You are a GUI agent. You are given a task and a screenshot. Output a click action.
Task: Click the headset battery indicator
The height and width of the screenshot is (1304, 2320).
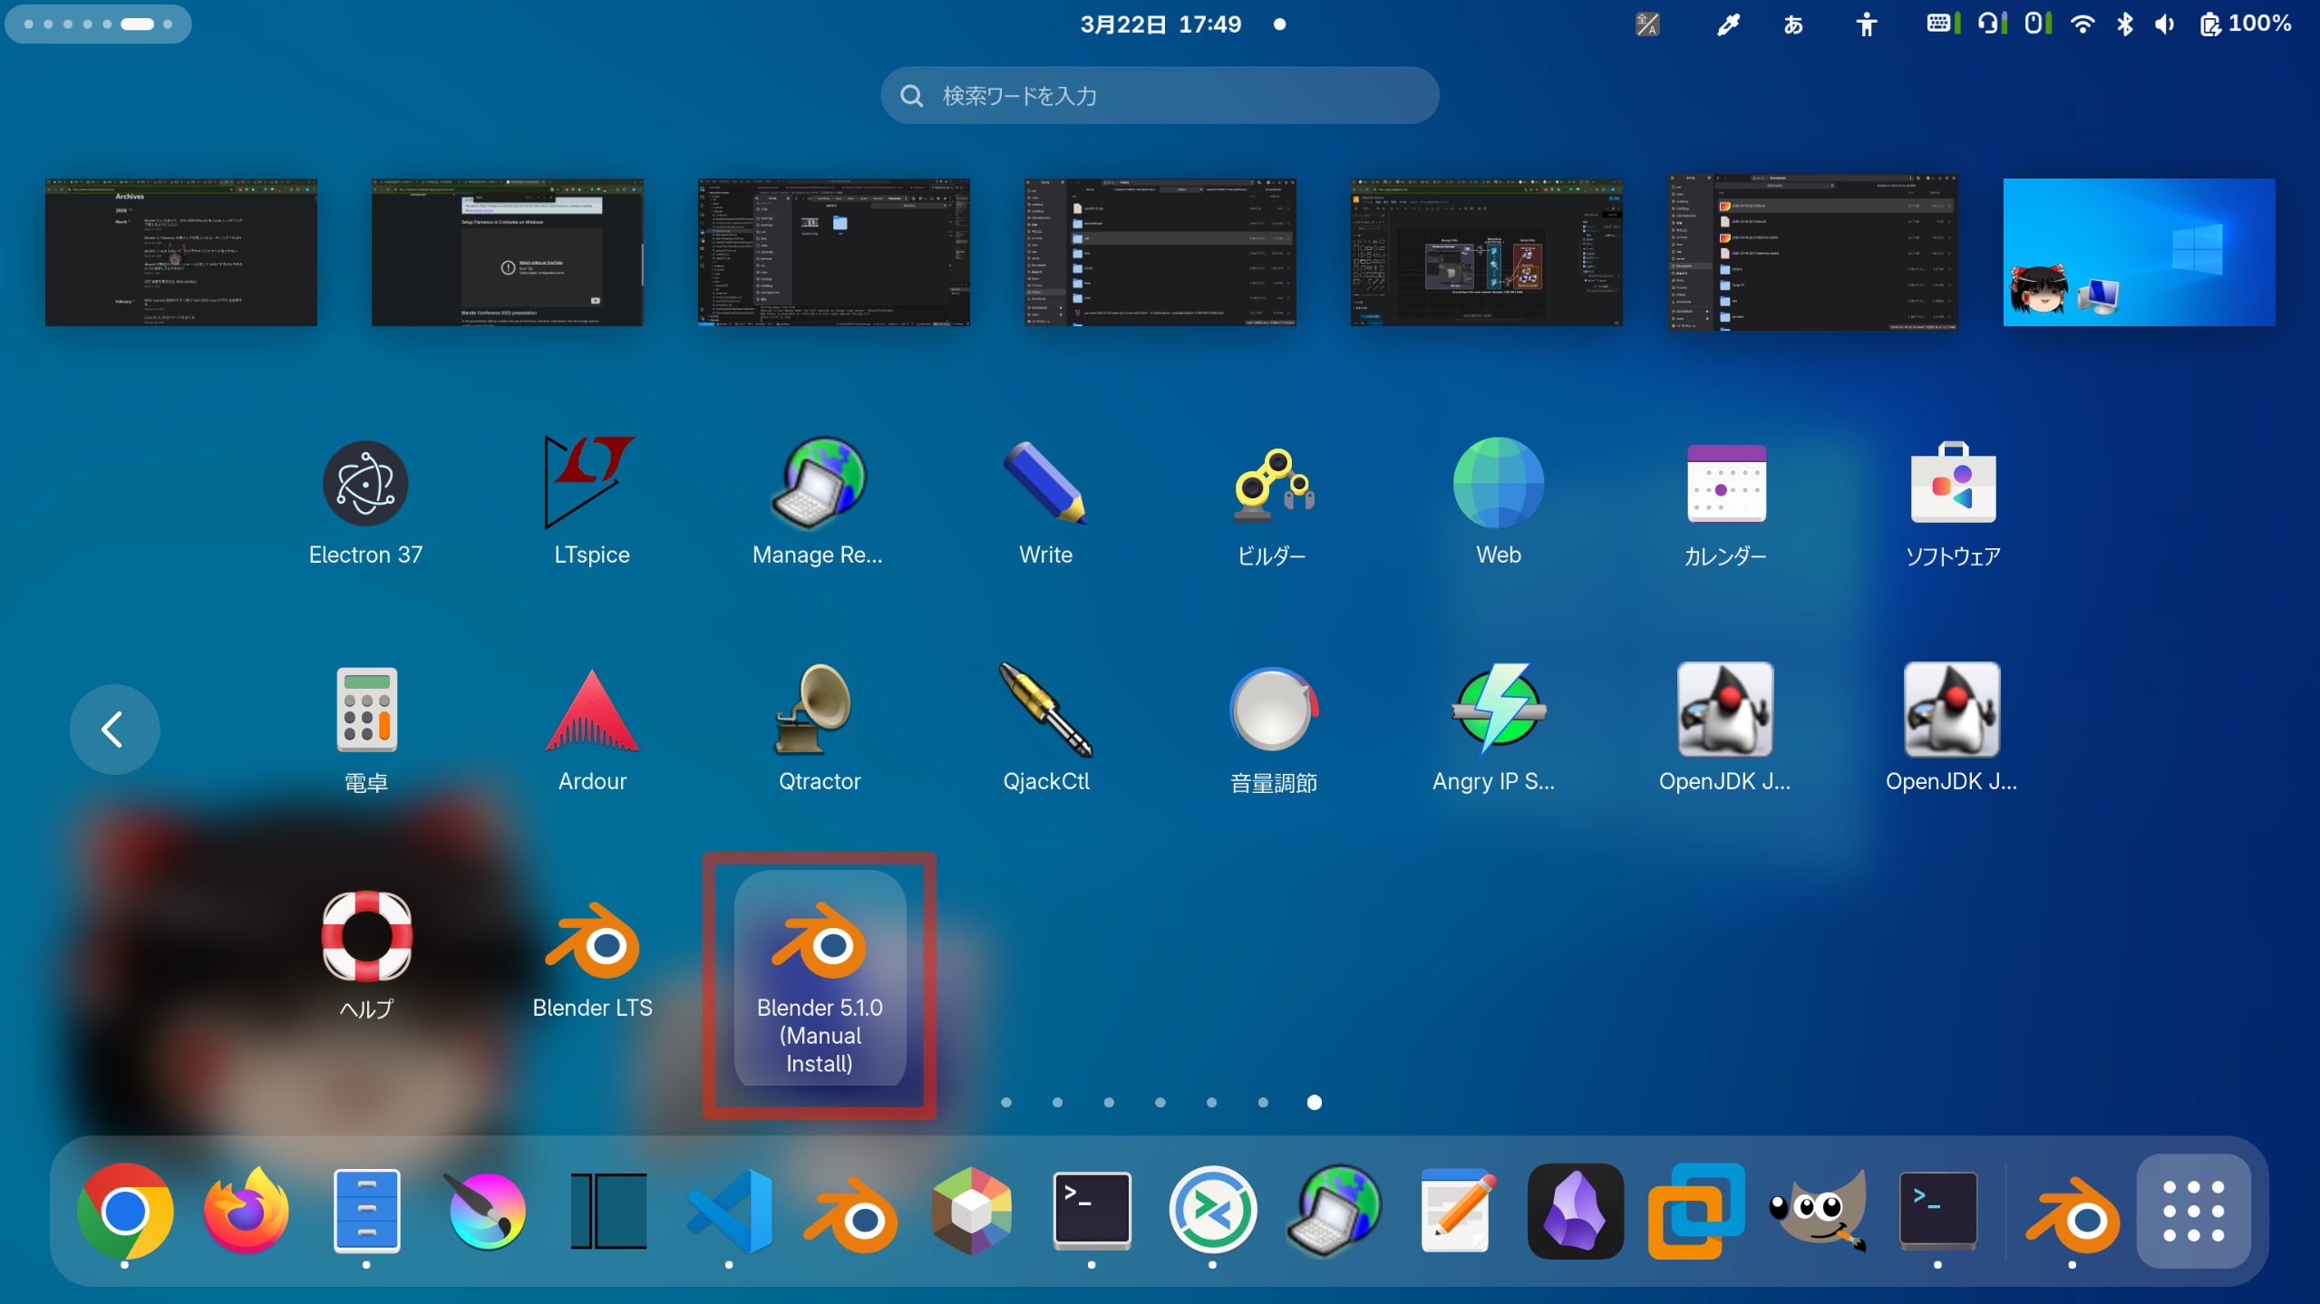1993,24
